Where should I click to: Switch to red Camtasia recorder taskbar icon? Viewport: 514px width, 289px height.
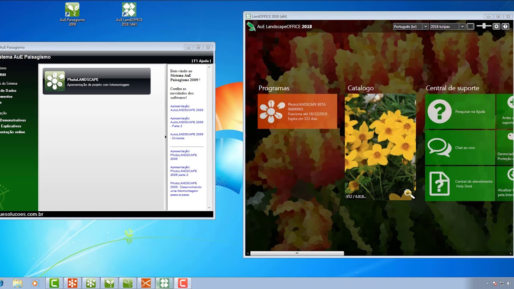click(183, 283)
